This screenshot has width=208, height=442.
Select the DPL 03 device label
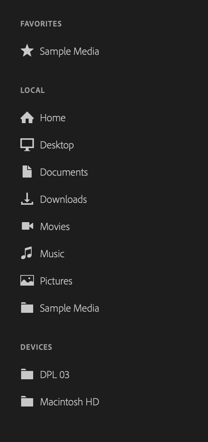(55, 375)
